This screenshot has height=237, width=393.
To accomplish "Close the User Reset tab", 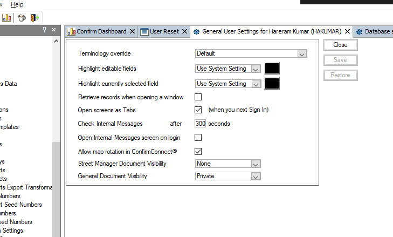I will 184,32.
